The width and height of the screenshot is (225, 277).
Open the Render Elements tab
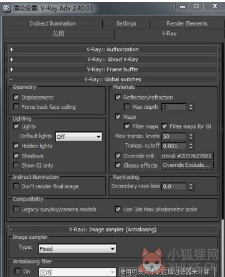pos(187,24)
